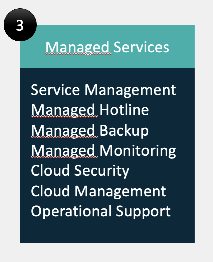
Task: Click the gray background below the card
Action: (107, 253)
